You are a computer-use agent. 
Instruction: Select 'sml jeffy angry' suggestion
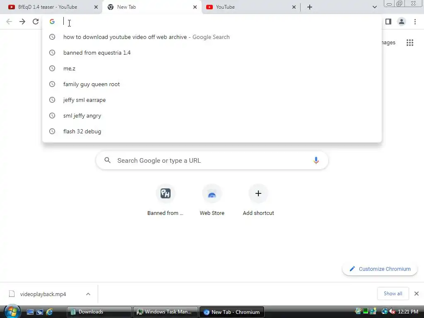pos(212,116)
